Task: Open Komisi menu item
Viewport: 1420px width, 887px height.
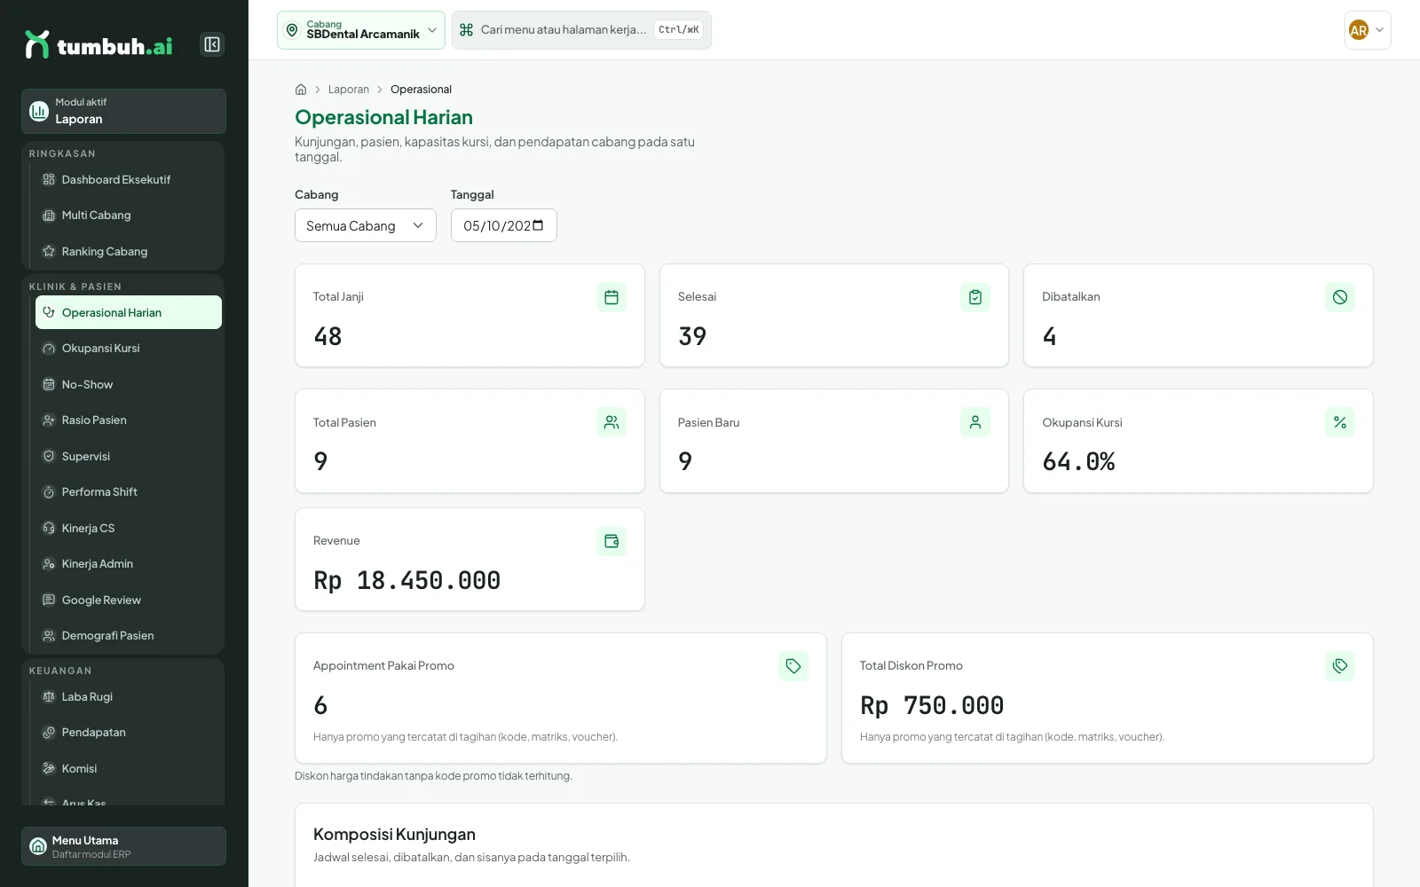Action: (129, 768)
